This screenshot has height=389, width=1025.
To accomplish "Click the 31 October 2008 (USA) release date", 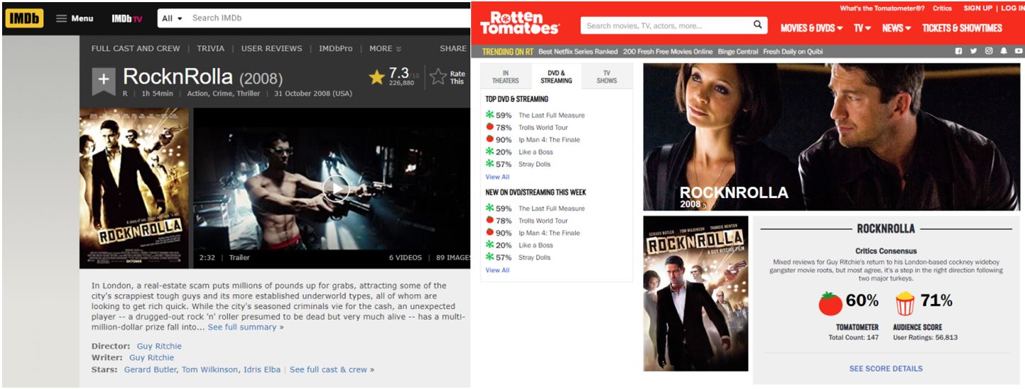I will click(x=313, y=93).
